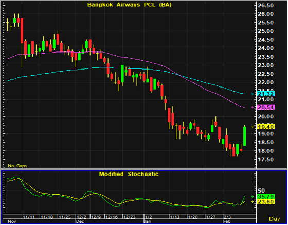Image resolution: width=288 pixels, height=225 pixels.
Task: Click the Jan month label
Action: pos(148,221)
